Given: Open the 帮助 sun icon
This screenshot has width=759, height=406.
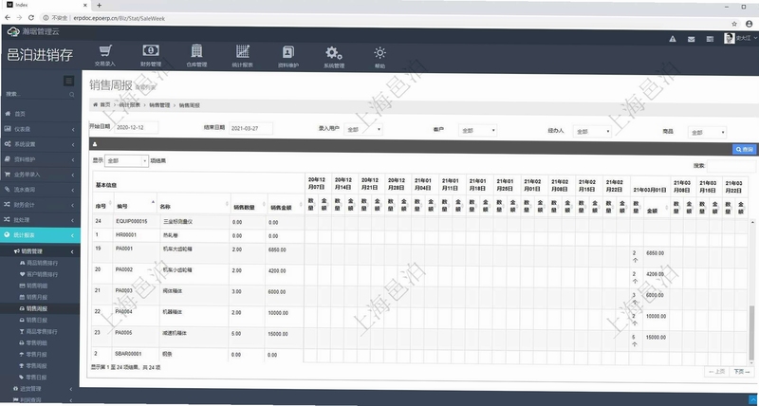Looking at the screenshot, I should (380, 53).
